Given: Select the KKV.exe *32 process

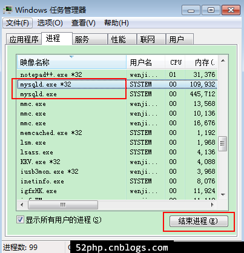Looking at the screenshot, I should 117,162.
